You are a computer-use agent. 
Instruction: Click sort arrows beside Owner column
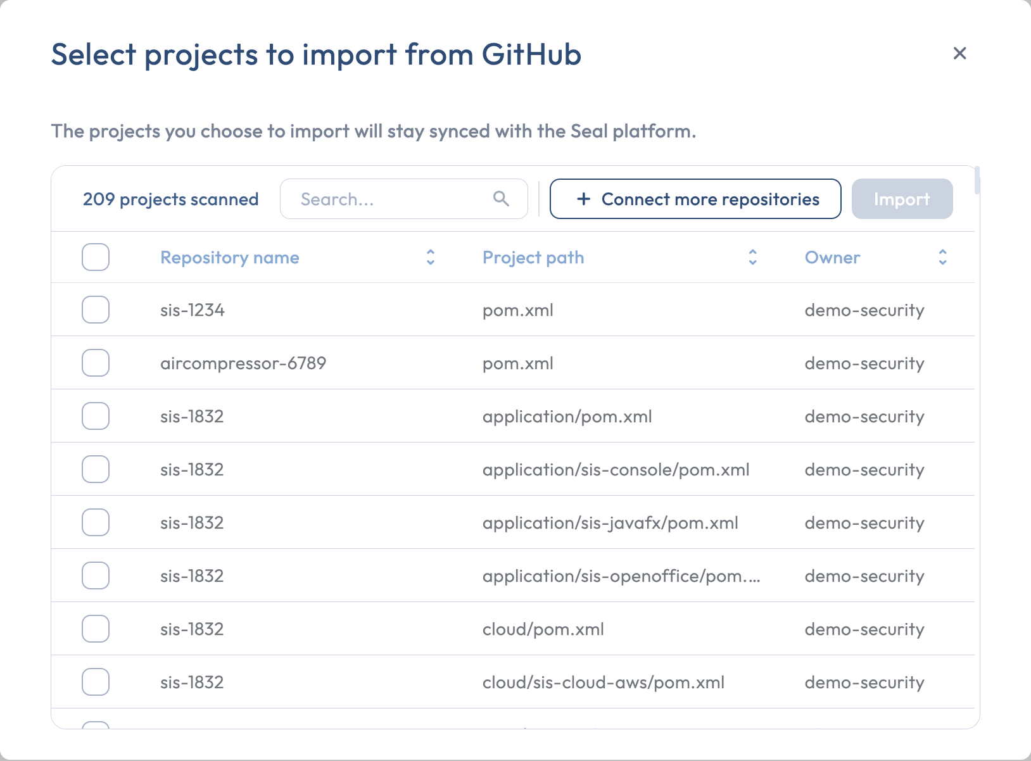[942, 257]
